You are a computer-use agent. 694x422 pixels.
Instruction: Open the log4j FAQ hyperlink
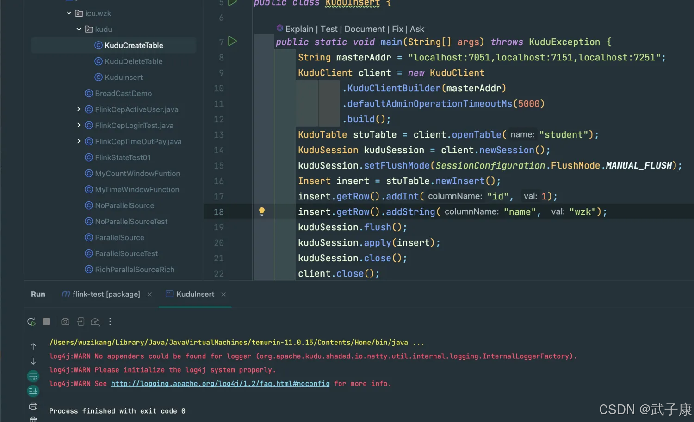click(220, 384)
